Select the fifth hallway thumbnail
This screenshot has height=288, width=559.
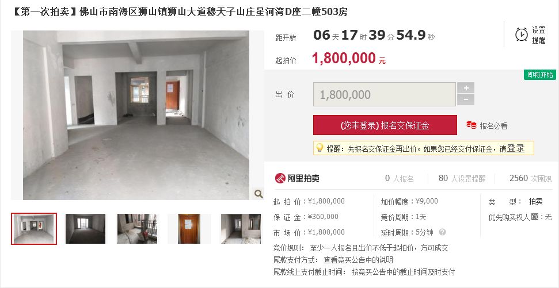[241, 229]
